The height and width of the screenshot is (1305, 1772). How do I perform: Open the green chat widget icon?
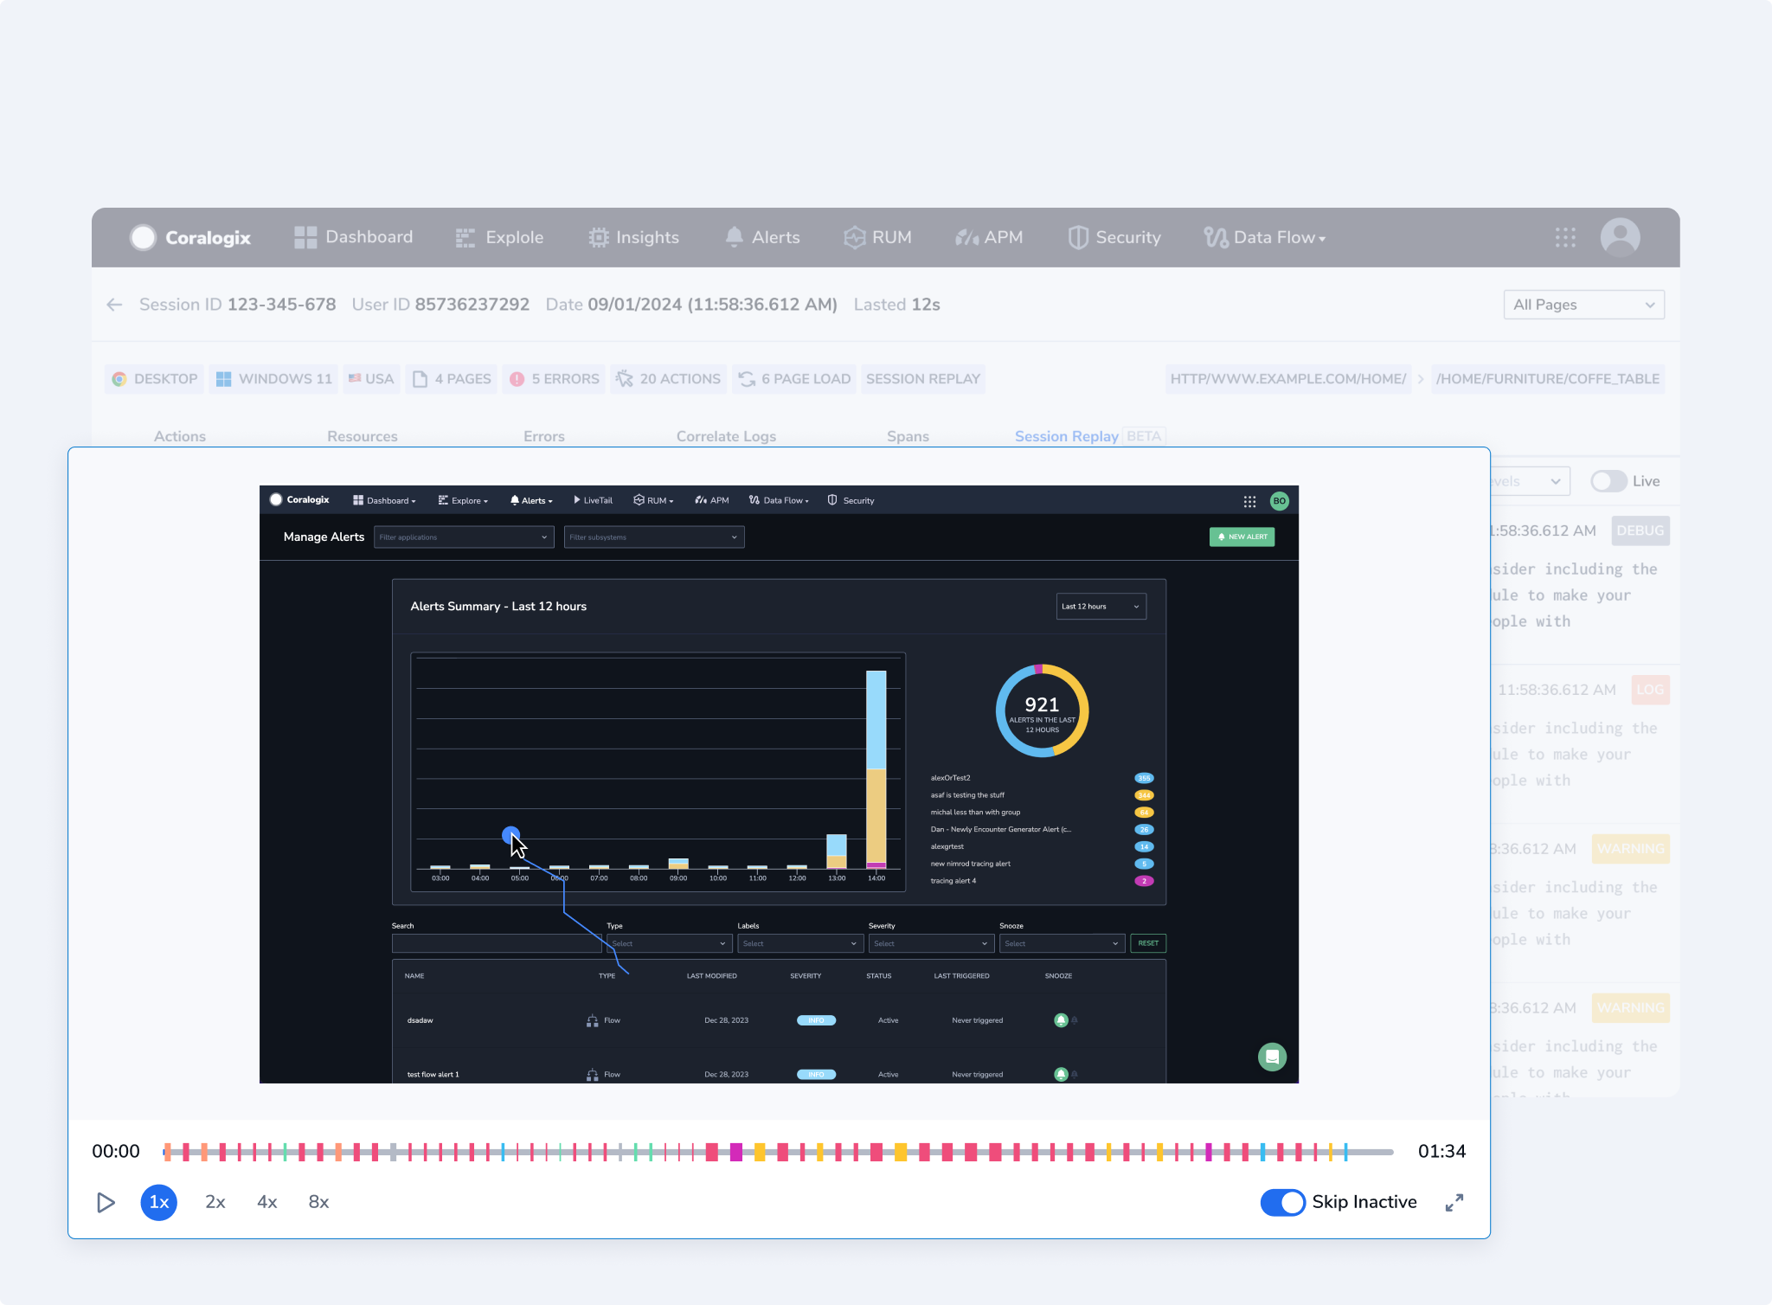tap(1272, 1057)
